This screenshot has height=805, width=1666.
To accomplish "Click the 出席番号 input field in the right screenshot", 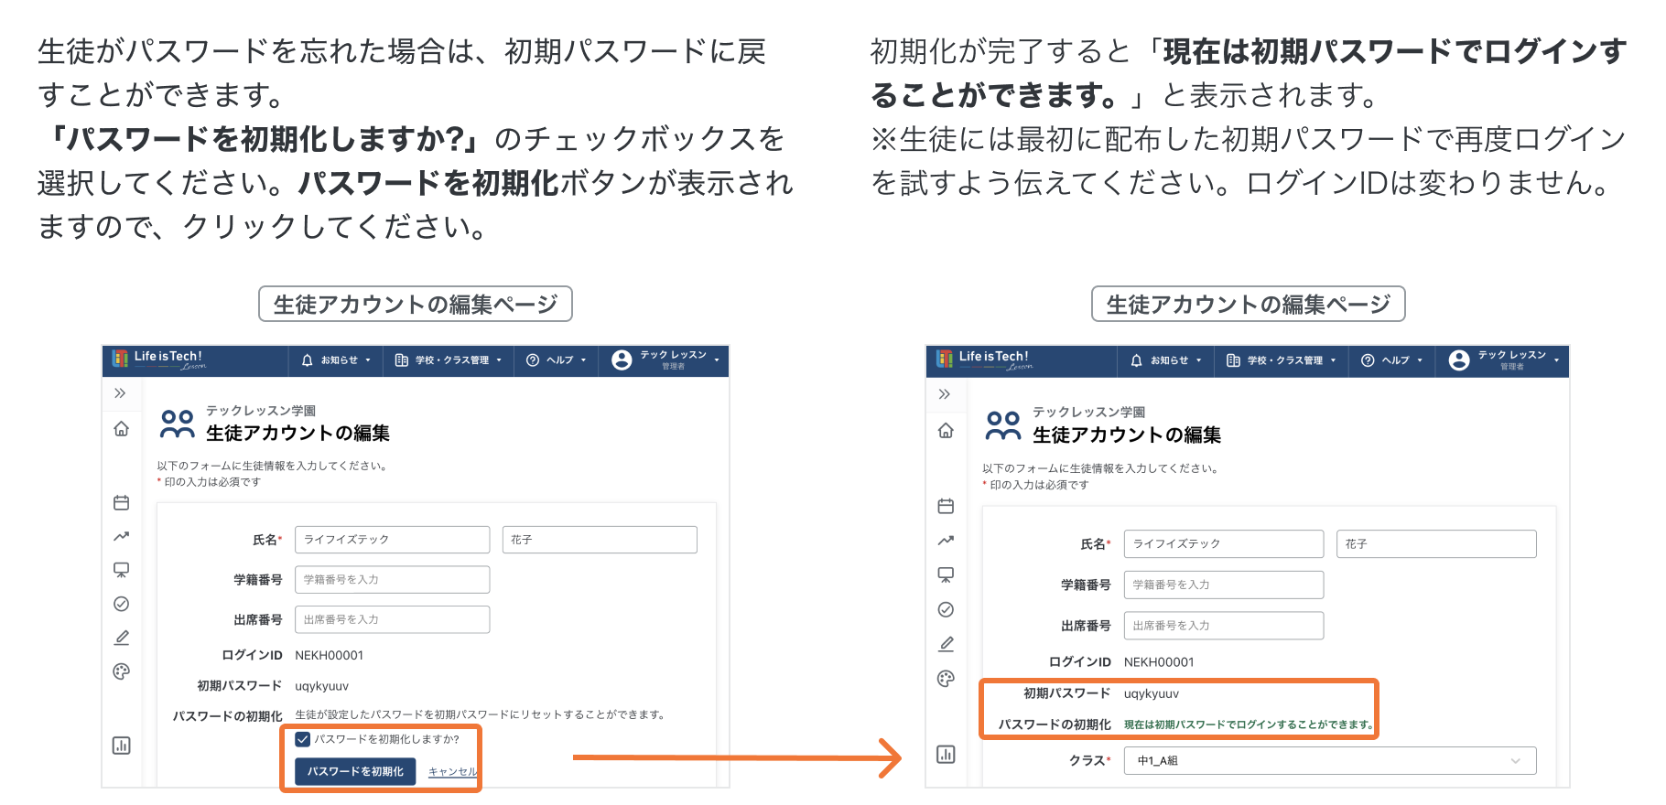I will (x=1223, y=626).
